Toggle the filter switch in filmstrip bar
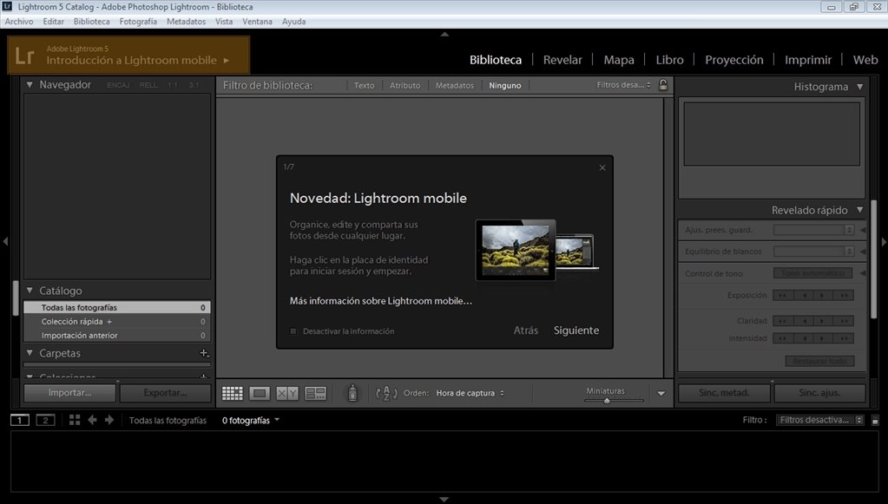Image resolution: width=888 pixels, height=504 pixels. tap(875, 420)
